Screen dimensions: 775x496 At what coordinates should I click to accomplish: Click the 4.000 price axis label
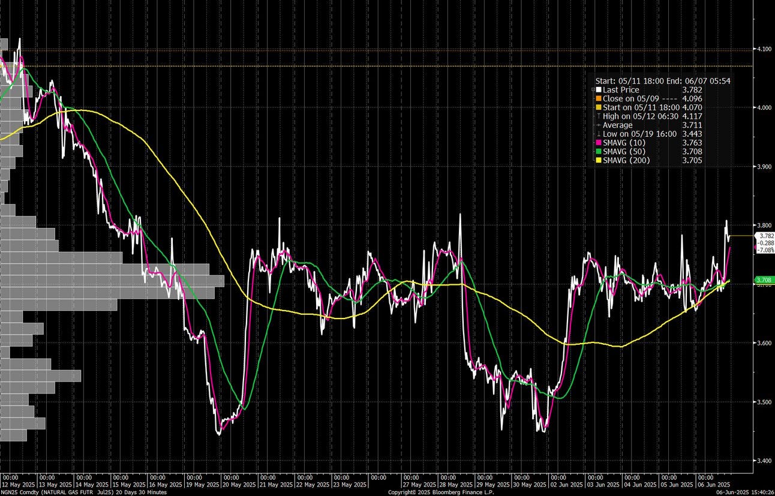[x=764, y=108]
